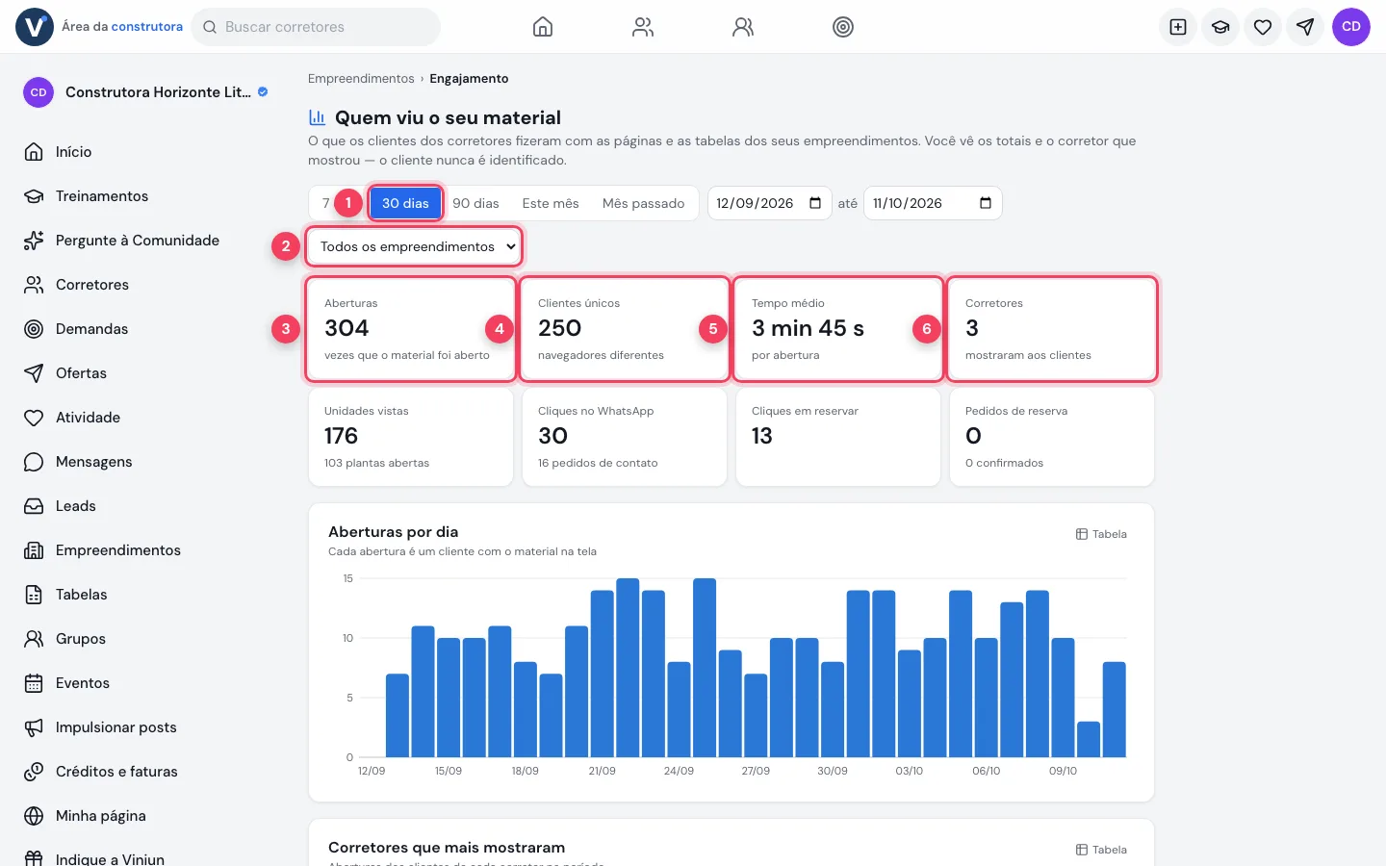The height and width of the screenshot is (866, 1386).
Task: Open the home icon in top navigation
Action: tap(543, 27)
